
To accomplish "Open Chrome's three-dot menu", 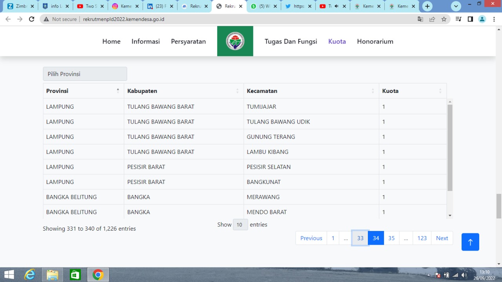I will [x=494, y=19].
